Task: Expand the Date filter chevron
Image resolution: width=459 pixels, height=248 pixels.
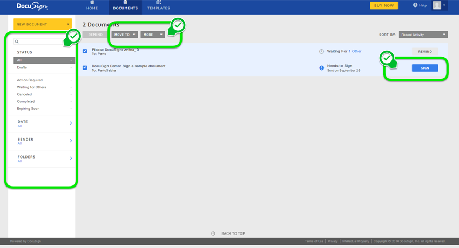Action: [71, 123]
